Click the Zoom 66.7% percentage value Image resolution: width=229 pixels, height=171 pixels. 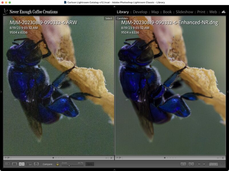point(81,163)
